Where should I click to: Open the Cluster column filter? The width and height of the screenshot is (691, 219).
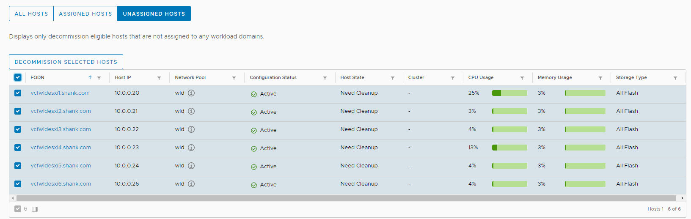[x=453, y=78]
